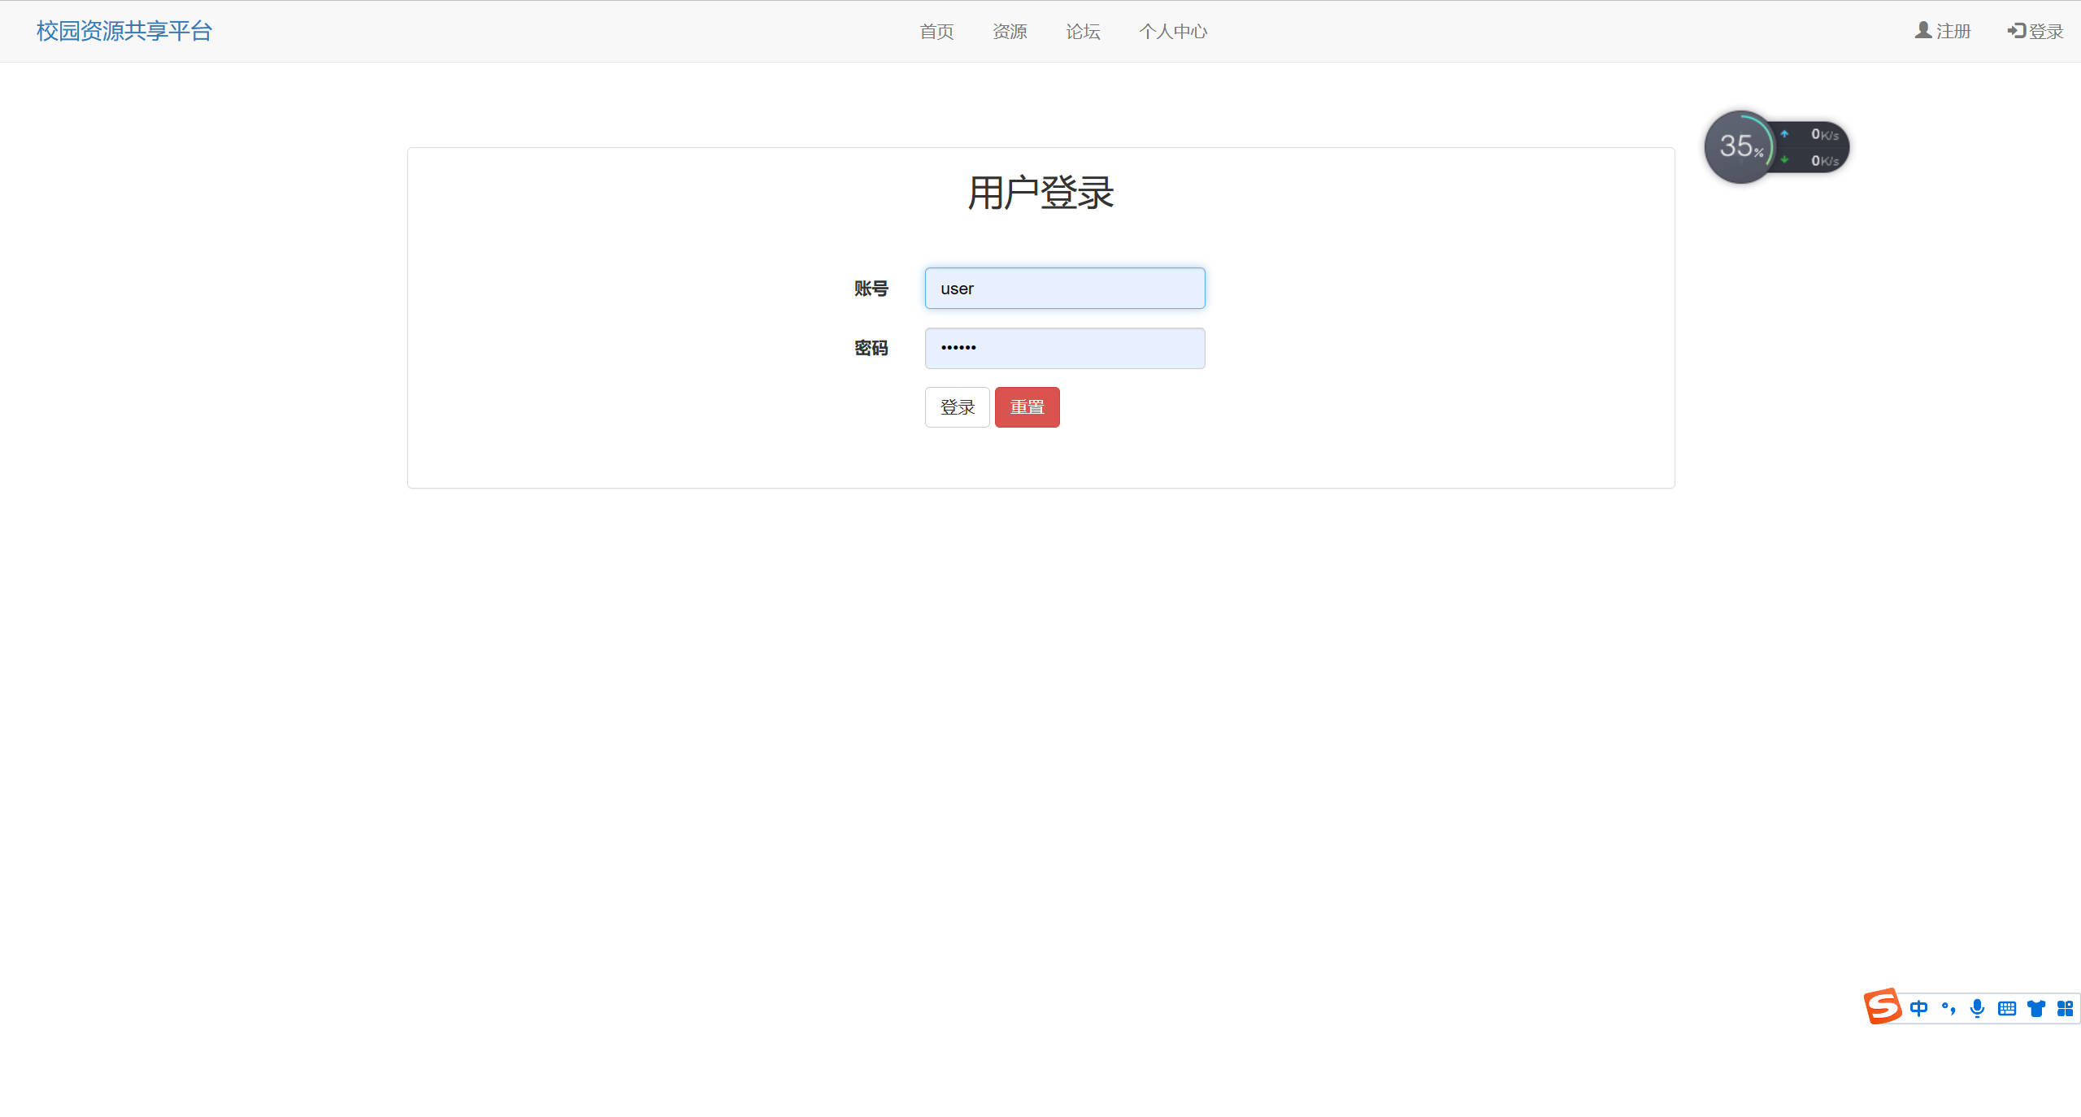Click the red 重置 reset button
Image resolution: width=2081 pixels, height=1117 pixels.
(x=1027, y=406)
